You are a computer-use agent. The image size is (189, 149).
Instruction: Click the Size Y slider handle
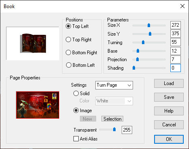click(x=150, y=34)
